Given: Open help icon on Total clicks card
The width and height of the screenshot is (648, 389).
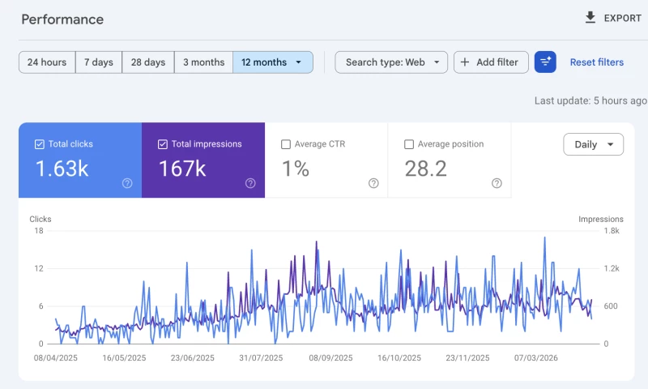Looking at the screenshot, I should tap(127, 183).
